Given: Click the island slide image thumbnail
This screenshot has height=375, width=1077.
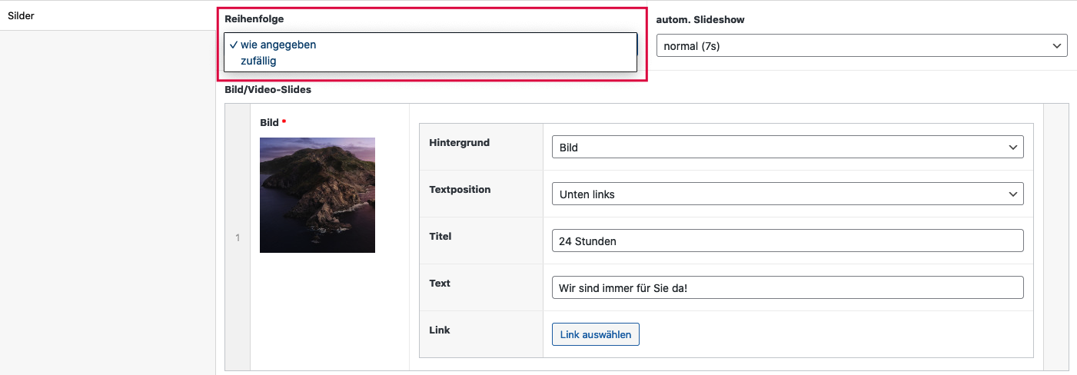Looking at the screenshot, I should click(317, 195).
